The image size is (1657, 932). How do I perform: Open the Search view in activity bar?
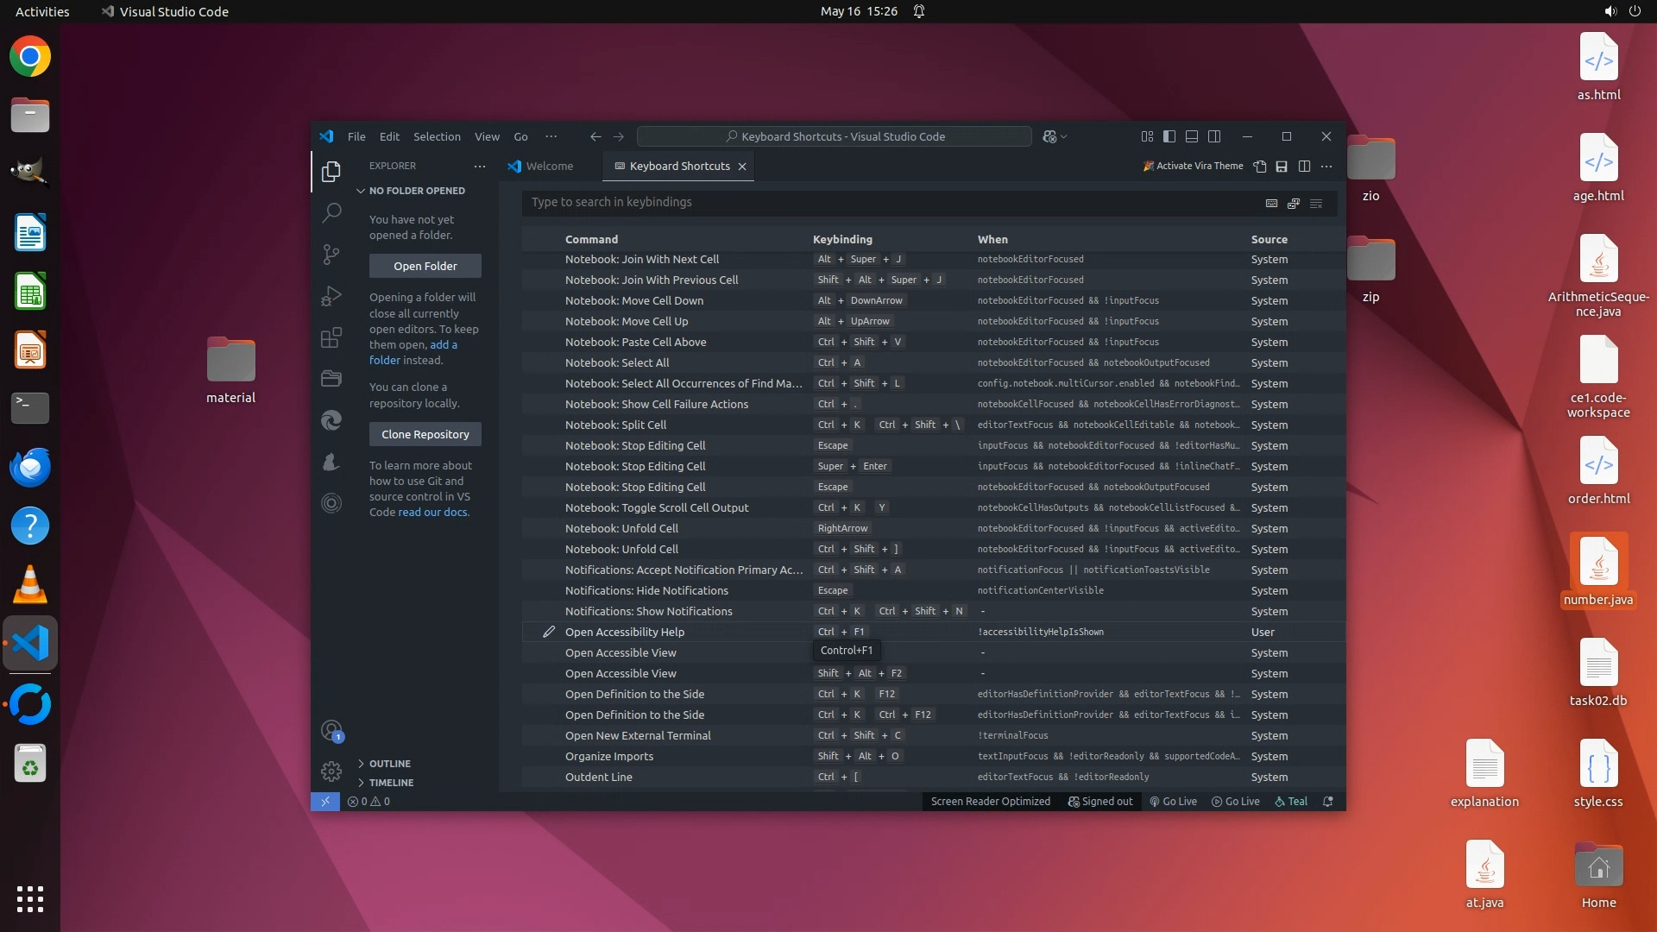(331, 213)
